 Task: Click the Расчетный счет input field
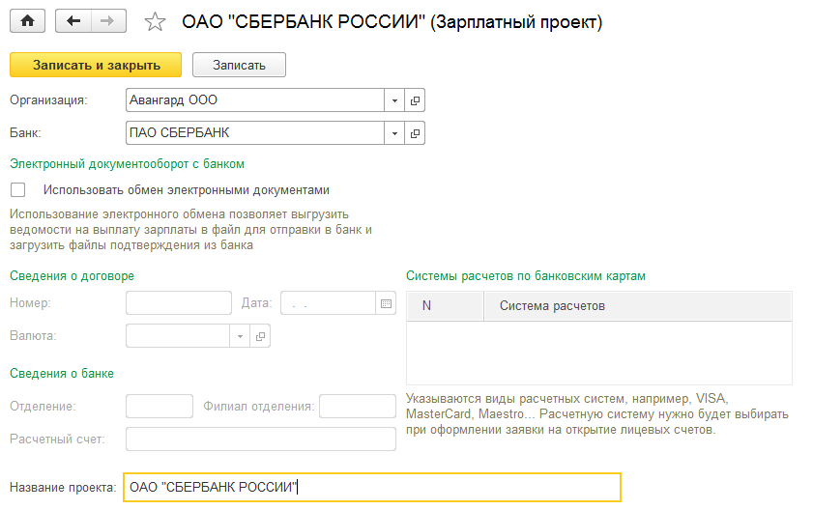tap(261, 439)
